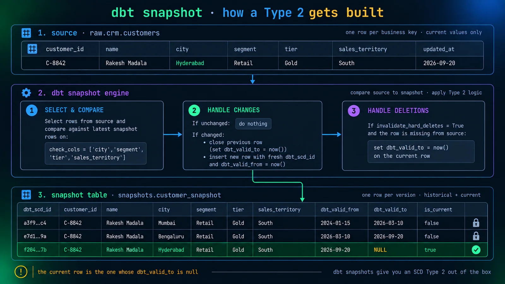Click the 'updated_at' column header
This screenshot has width=505, height=284.
[439, 49]
